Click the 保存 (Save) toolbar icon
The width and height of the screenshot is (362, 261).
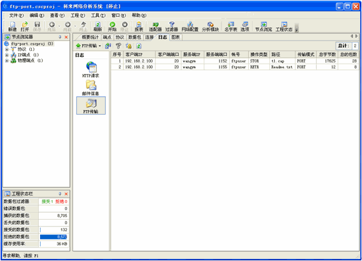click(37, 27)
